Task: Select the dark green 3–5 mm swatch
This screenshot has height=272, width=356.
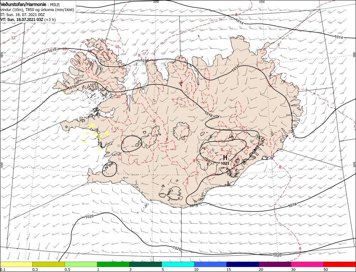Action: (x=146, y=264)
